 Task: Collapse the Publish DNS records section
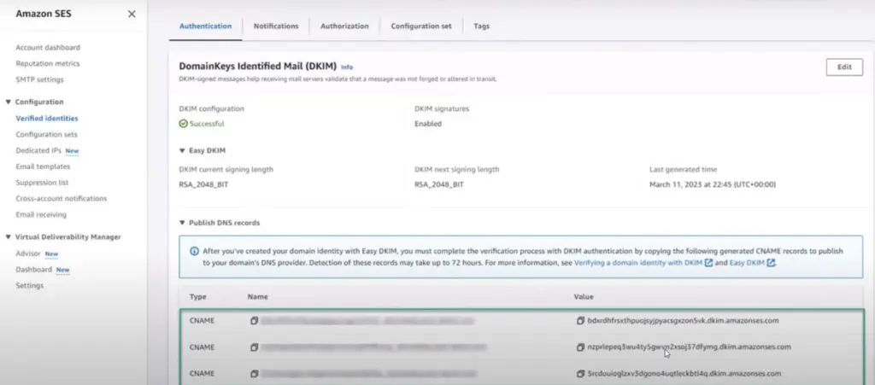point(182,223)
